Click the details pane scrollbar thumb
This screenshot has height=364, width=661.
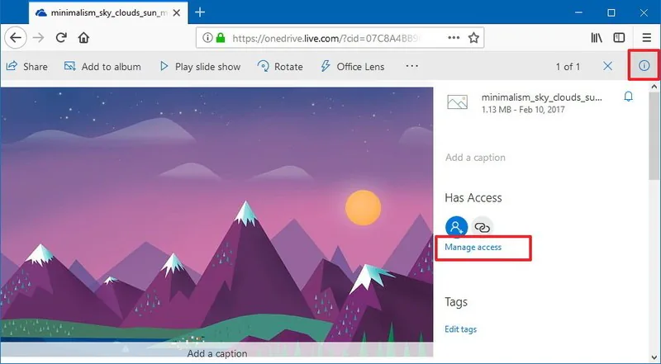click(654, 135)
